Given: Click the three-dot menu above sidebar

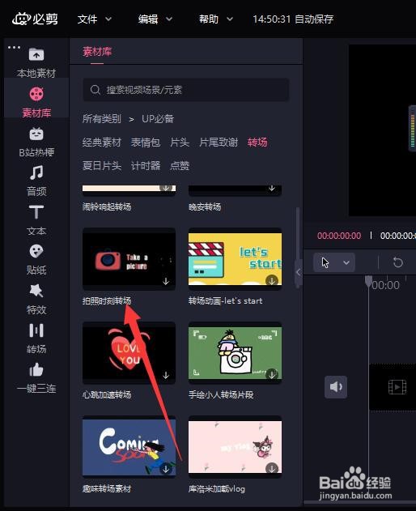Looking at the screenshot, I should [14, 47].
